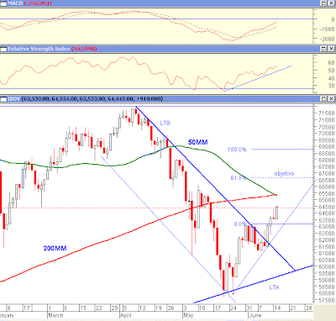
Task: Click the 57500 price scale value
Action: [x=327, y=300]
